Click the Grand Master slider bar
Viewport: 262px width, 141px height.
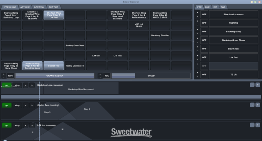click(x=55, y=76)
